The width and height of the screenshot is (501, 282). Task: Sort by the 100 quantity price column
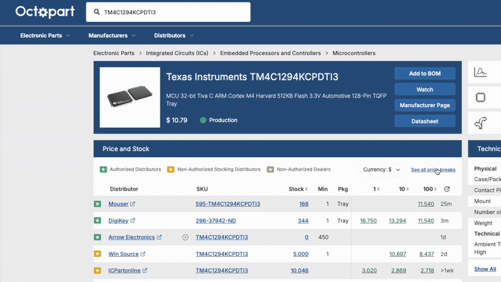(x=430, y=189)
